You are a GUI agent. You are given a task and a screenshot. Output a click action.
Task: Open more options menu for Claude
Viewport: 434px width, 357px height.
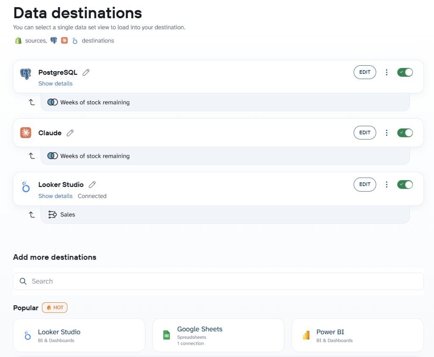click(x=387, y=133)
